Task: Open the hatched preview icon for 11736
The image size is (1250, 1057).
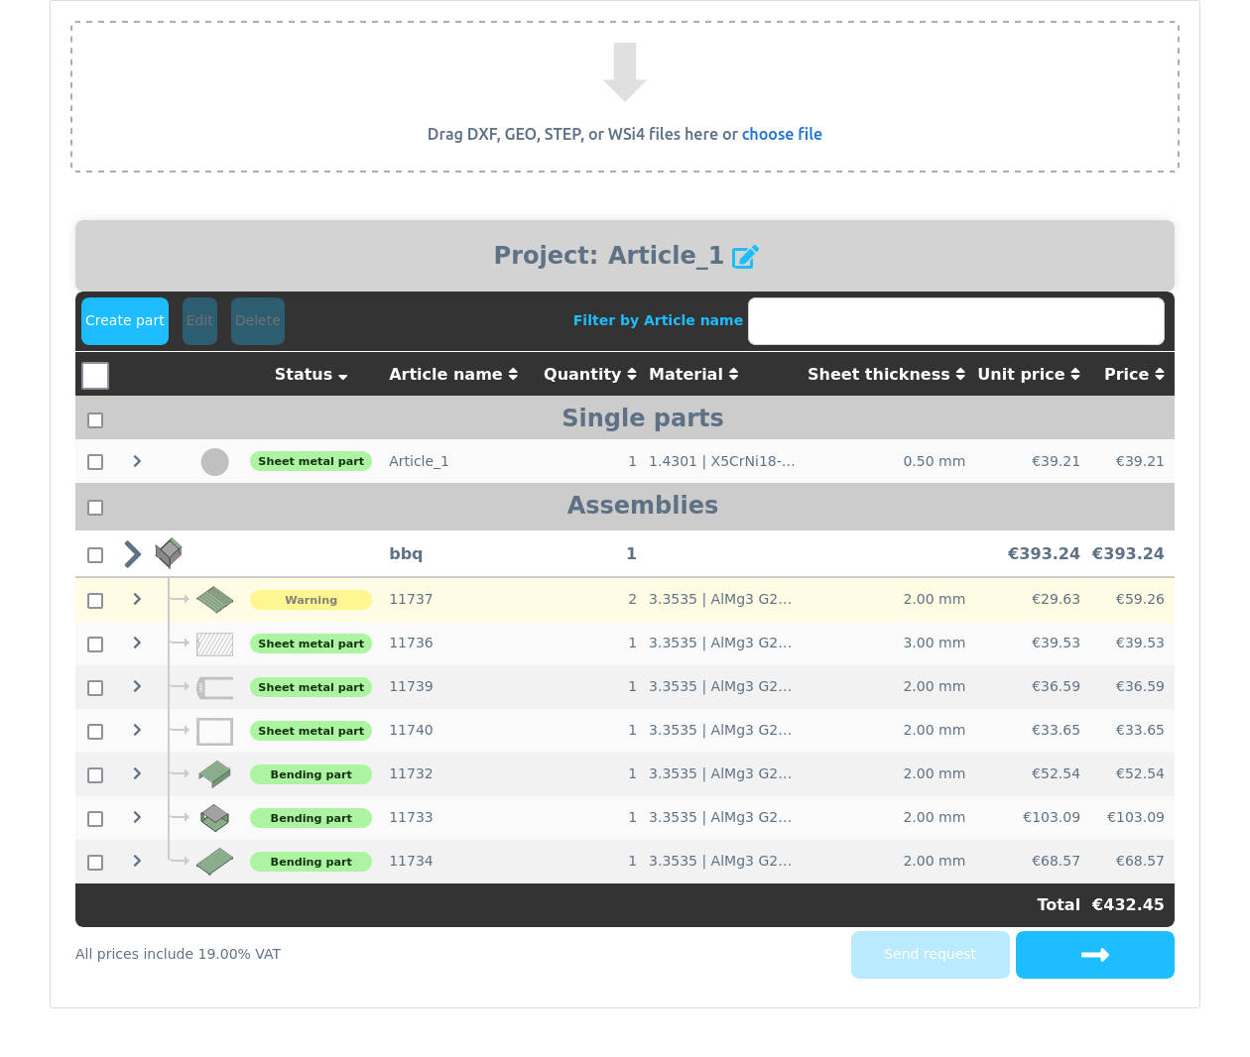Action: [214, 645]
